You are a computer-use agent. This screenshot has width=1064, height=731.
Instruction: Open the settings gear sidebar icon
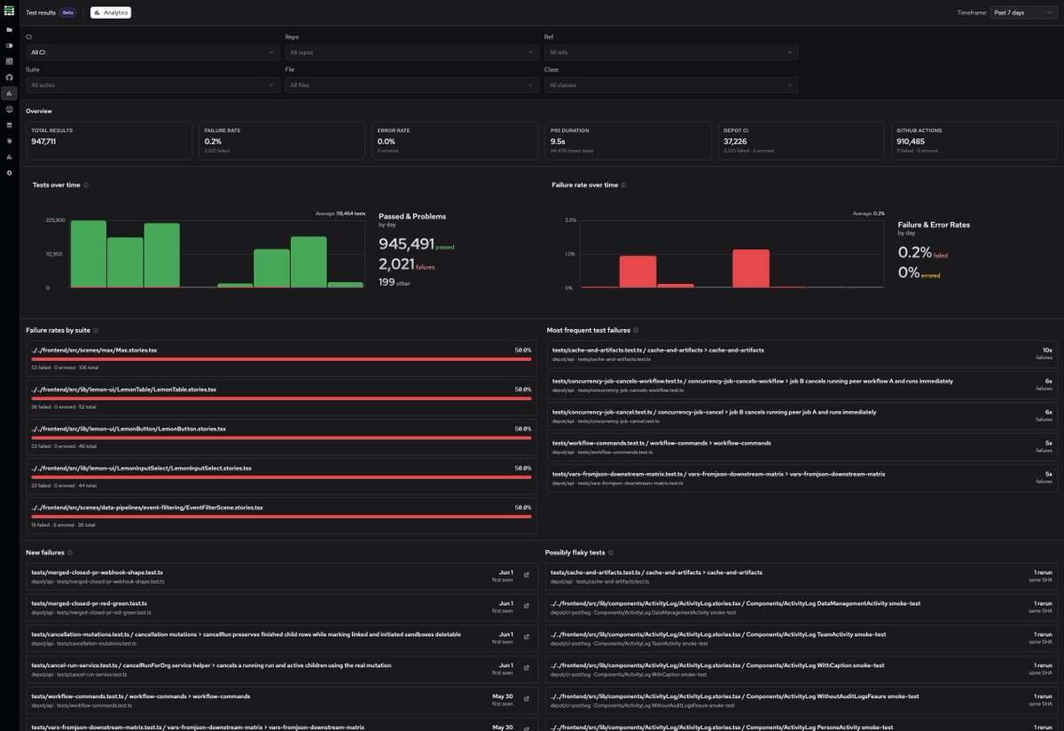[10, 173]
